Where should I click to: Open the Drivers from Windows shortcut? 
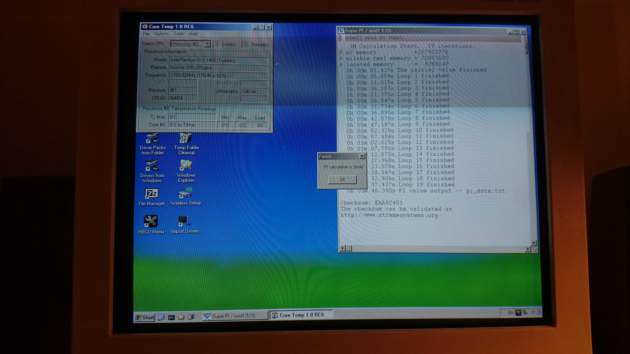152,171
